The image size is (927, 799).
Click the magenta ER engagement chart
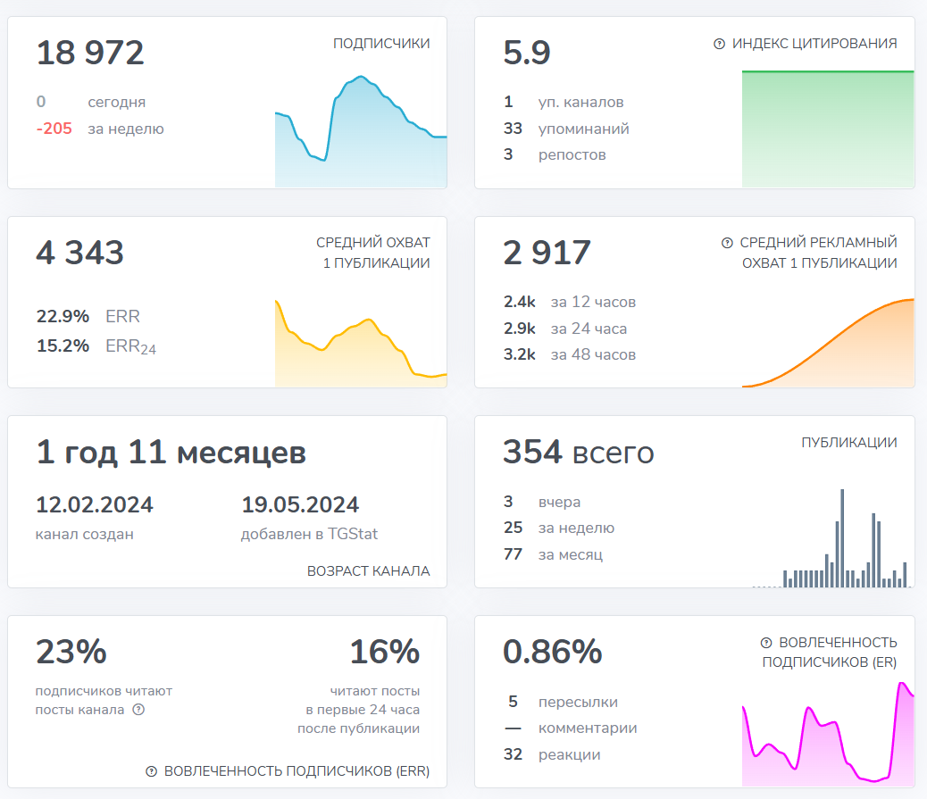click(828, 737)
